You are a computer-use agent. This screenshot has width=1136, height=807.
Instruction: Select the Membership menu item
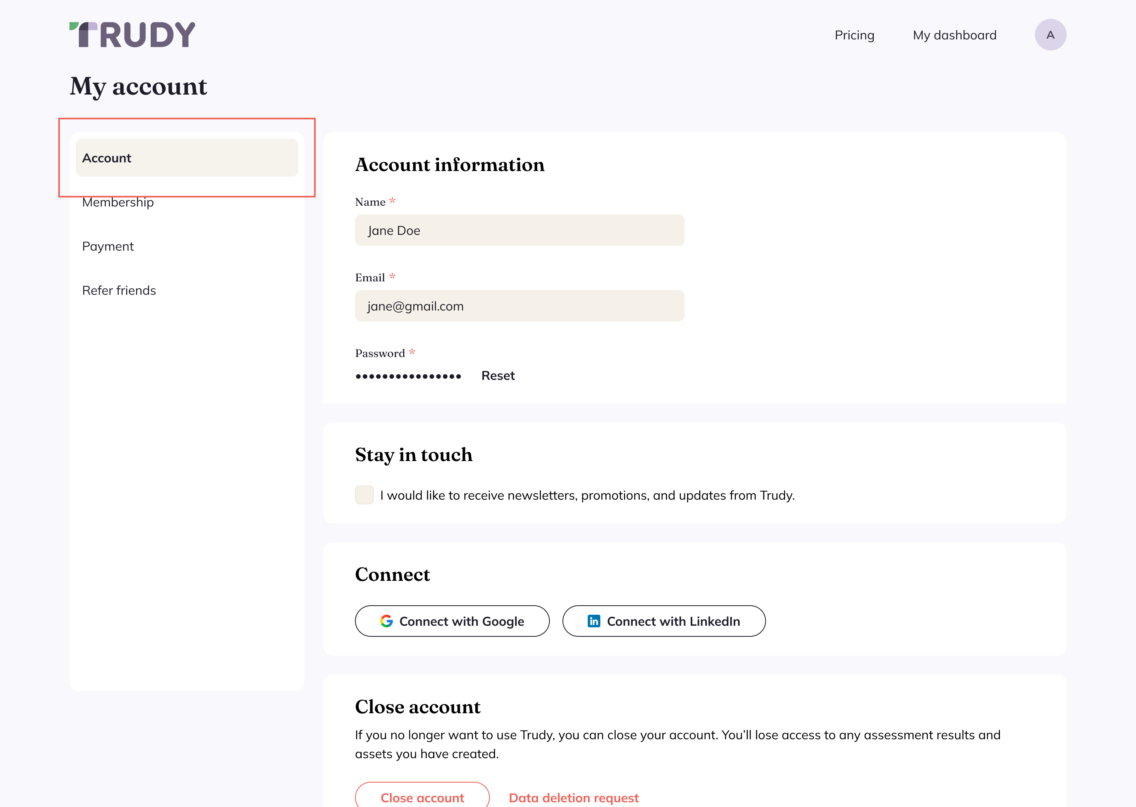117,202
